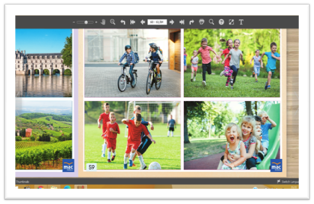
Task: Click the zoom out magnifier icon
Action: click(113, 22)
